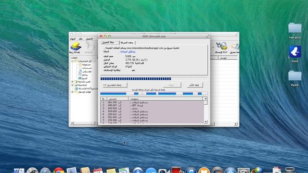Select برامج programs category

point(83,75)
